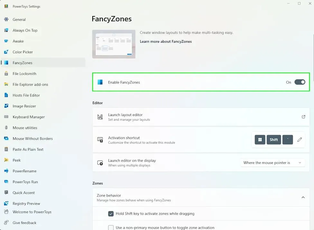Click the open-external icon for layout editor
The image size is (314, 230).
tap(303, 117)
